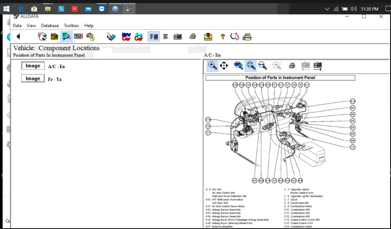Click the C6 callout bubble on diagram right

point(353,147)
